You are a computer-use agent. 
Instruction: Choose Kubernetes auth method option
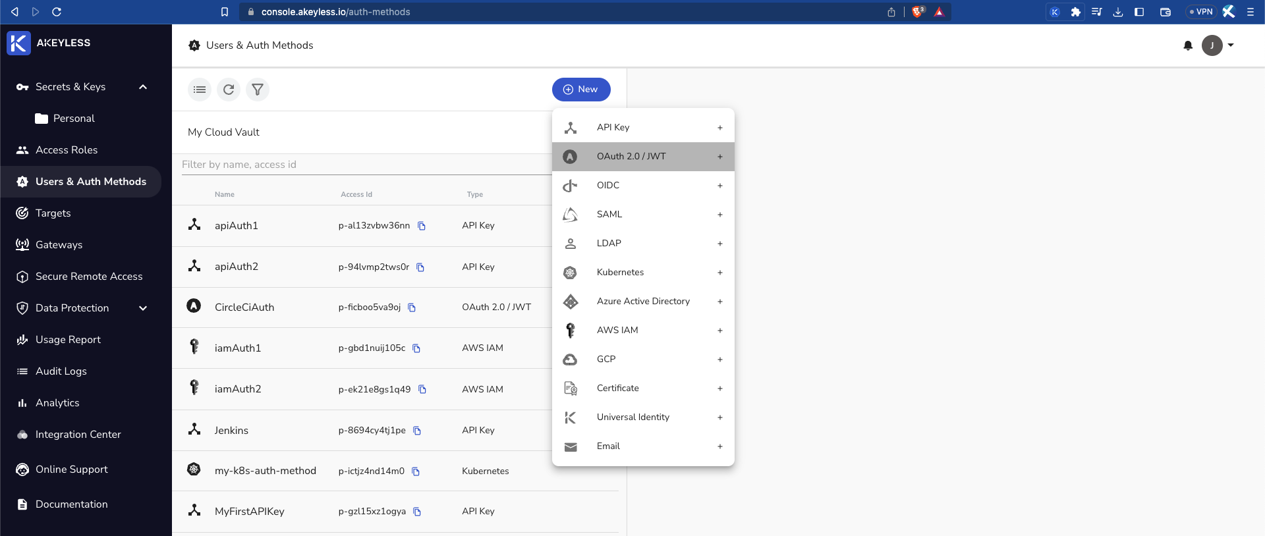pos(643,273)
